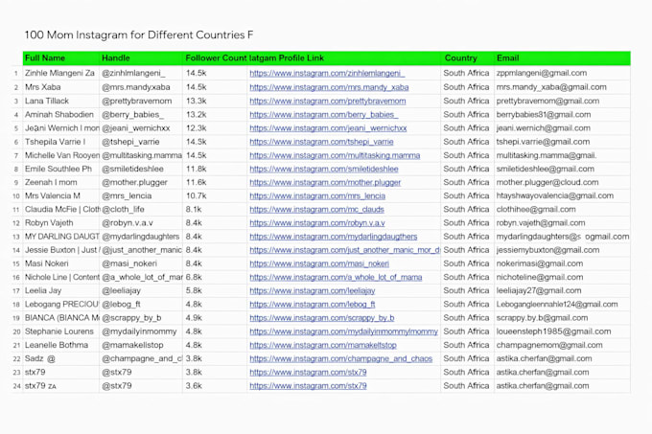Open the stx79 link in row 24
This screenshot has width=652, height=434.
point(308,386)
